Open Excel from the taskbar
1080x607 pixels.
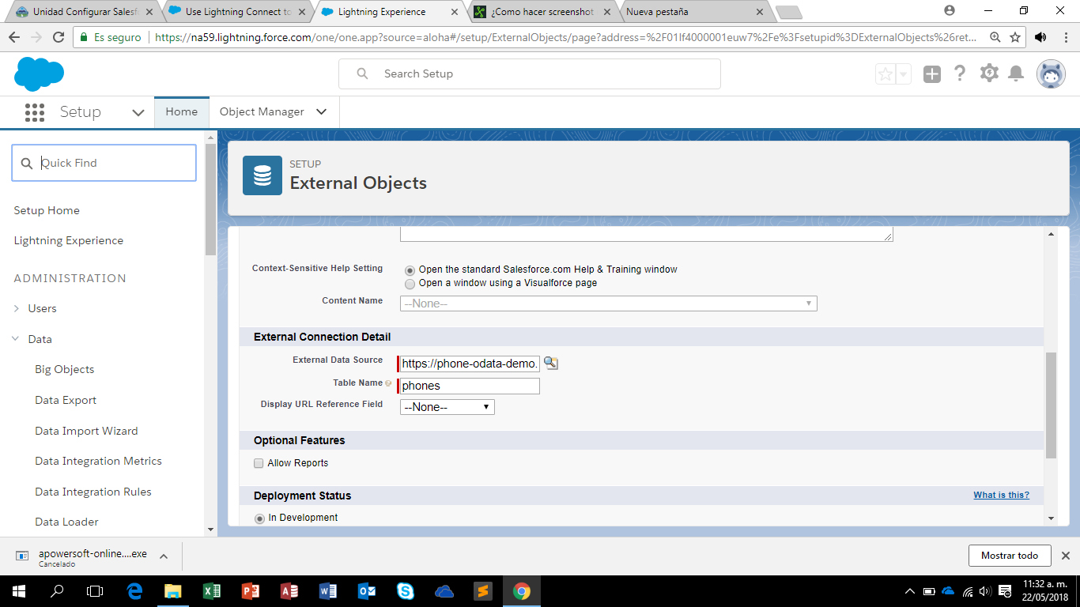click(212, 591)
